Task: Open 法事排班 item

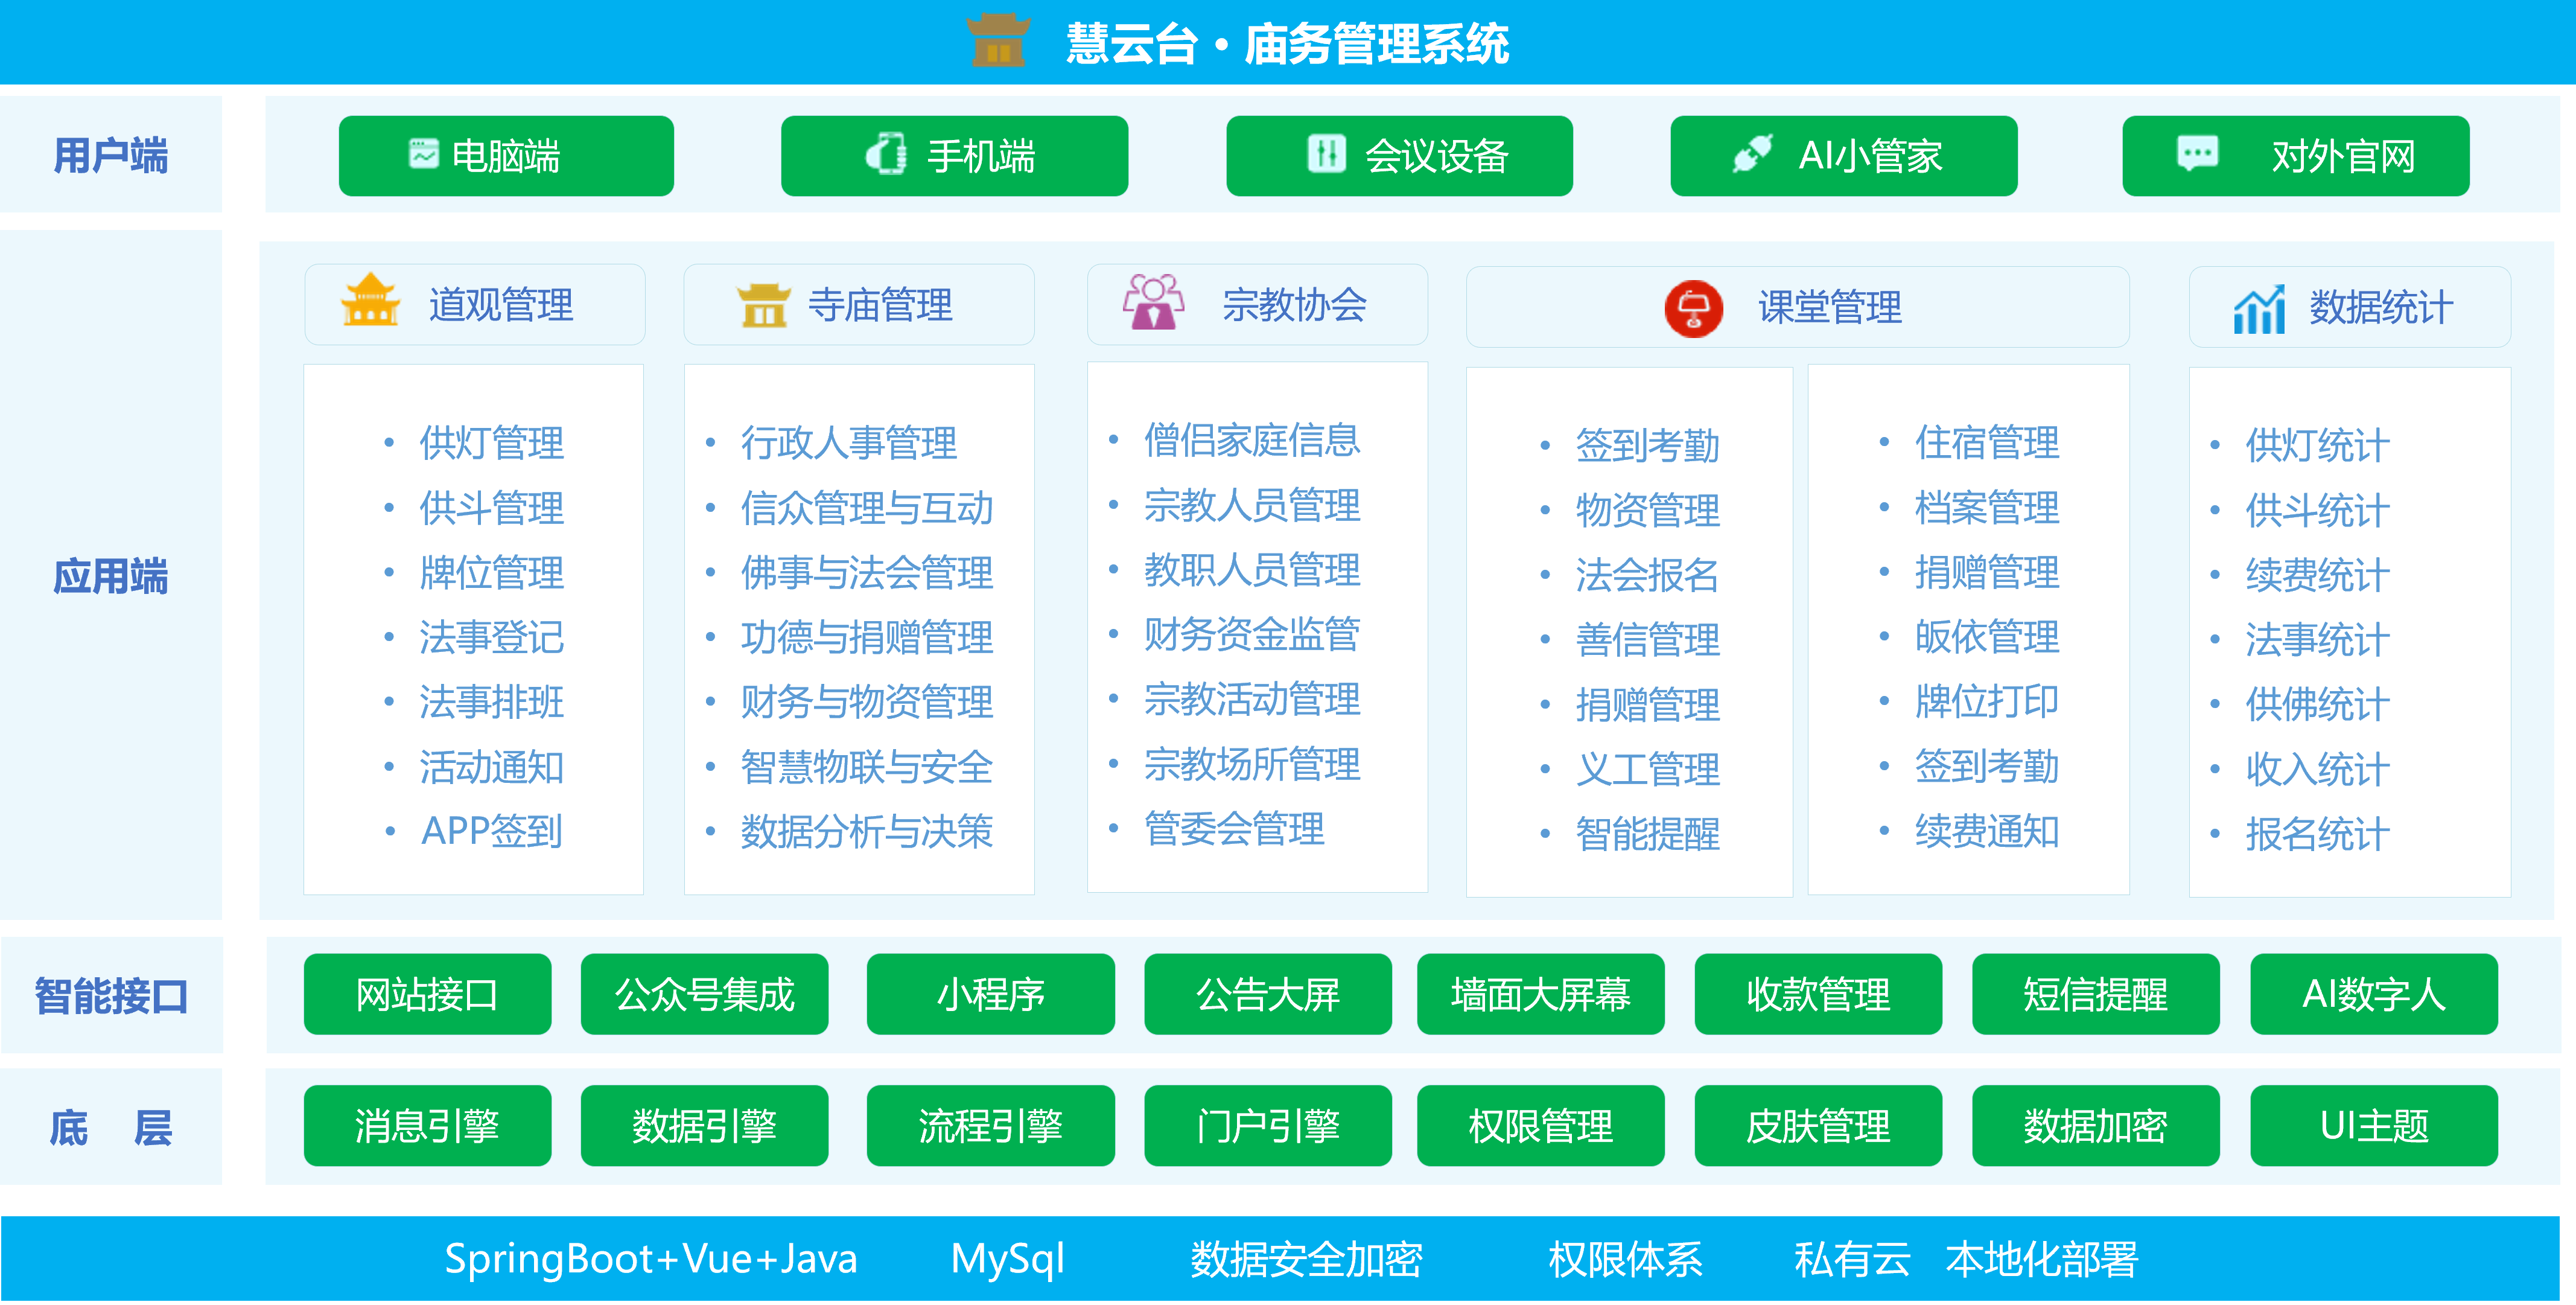Action: pyautogui.click(x=492, y=702)
